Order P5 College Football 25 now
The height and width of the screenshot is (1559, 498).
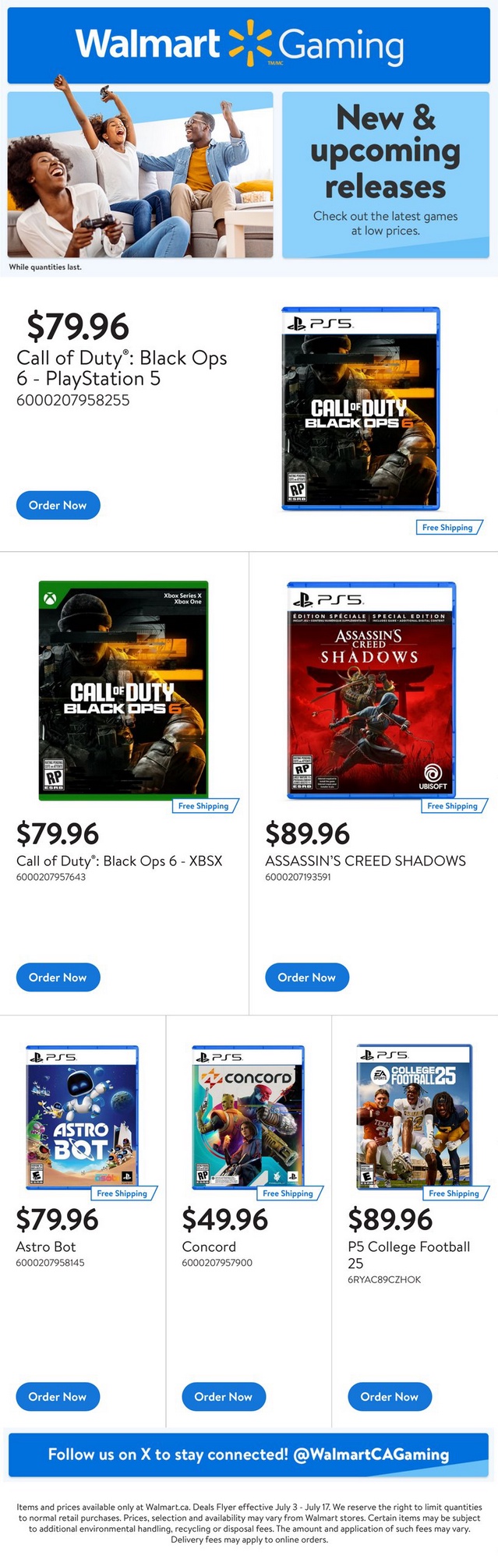tap(389, 1396)
